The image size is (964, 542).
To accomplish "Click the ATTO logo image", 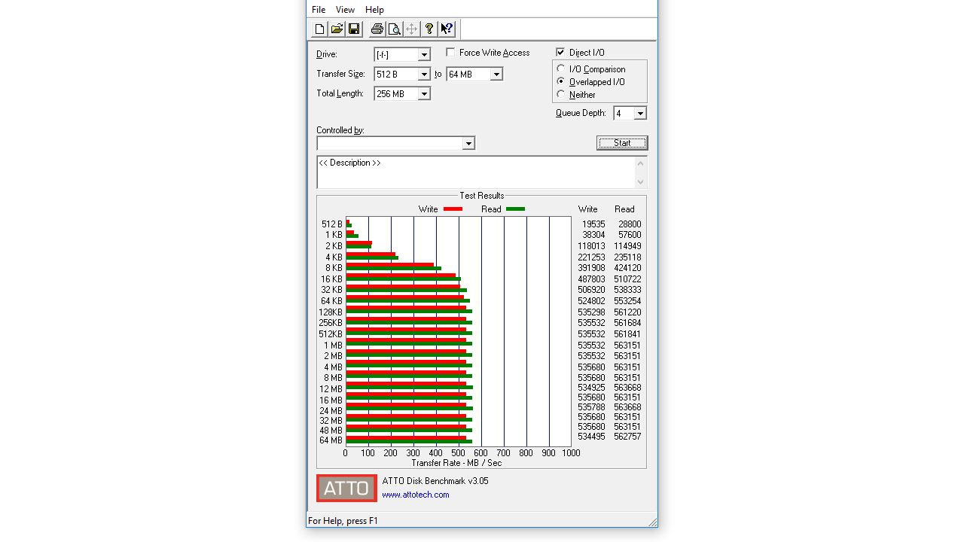I will 346,488.
